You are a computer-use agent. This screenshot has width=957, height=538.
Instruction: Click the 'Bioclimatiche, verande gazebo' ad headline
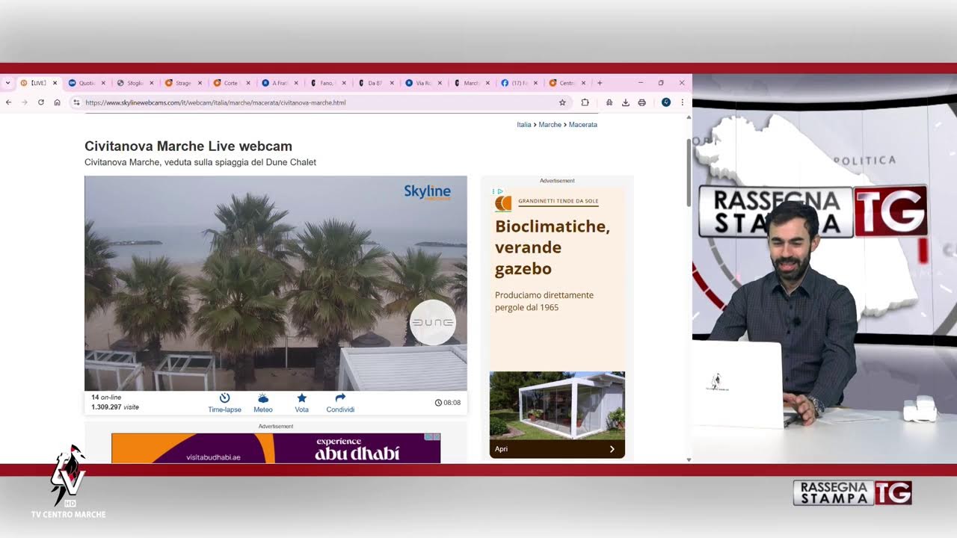tap(553, 247)
